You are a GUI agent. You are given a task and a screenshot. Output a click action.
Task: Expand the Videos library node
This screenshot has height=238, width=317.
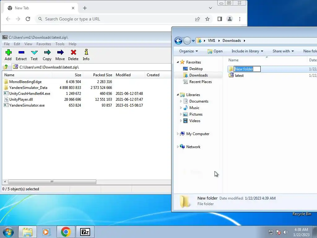point(181,121)
